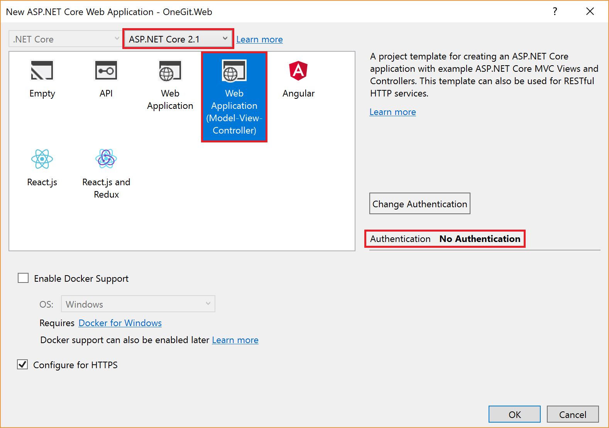Open the .NET Core framework dropdown
Screen dimensions: 609x428
[x=66, y=39]
